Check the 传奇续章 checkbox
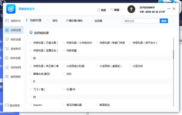Viewport: 182px width, 115px height. [x=64, y=50]
